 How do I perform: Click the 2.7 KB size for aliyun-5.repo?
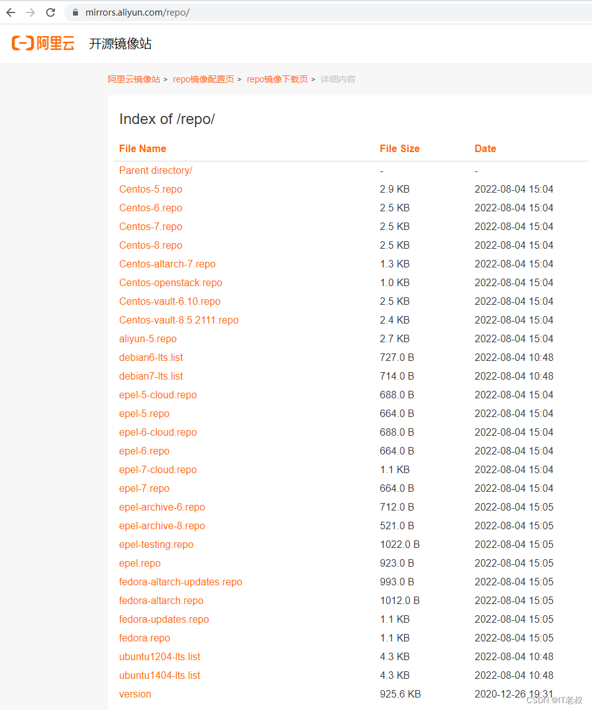click(x=395, y=338)
